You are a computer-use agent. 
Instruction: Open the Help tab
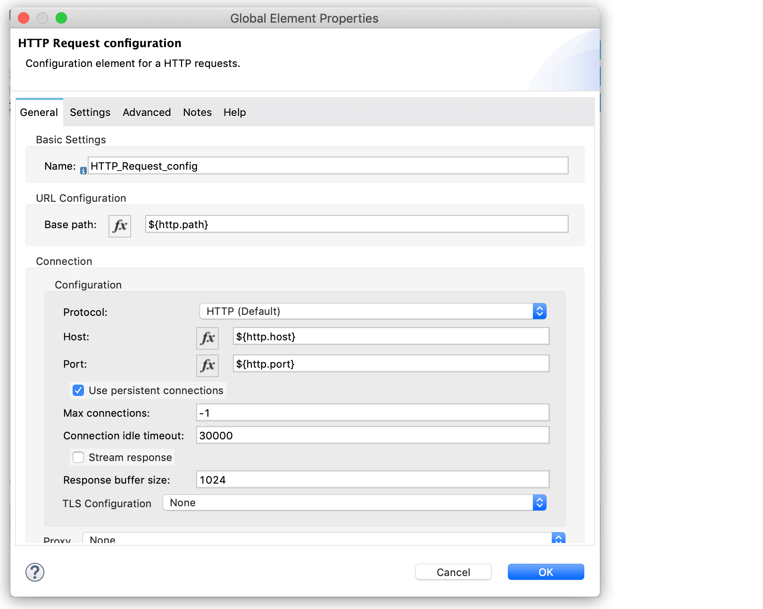[x=234, y=112]
